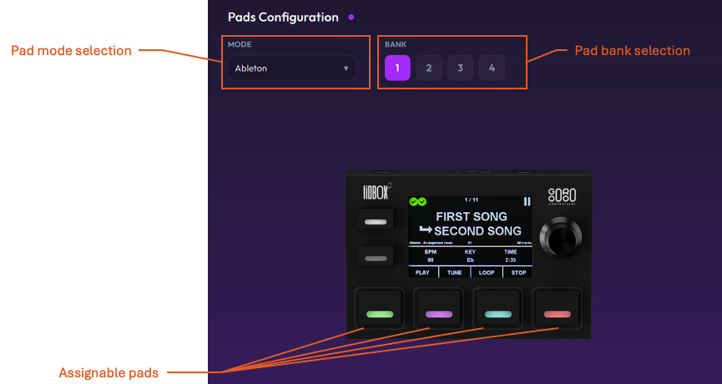722x384 pixels.
Task: Click the green double-check status icon
Action: tap(418, 202)
